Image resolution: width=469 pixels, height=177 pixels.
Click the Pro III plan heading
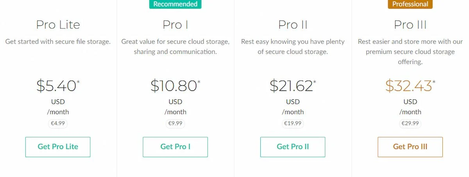(x=410, y=25)
